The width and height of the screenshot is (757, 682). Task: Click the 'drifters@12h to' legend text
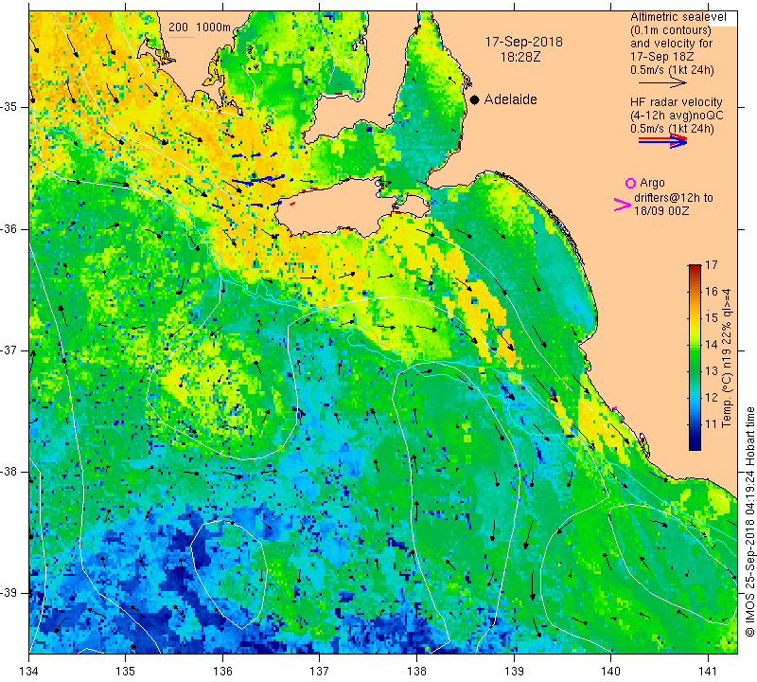673,198
